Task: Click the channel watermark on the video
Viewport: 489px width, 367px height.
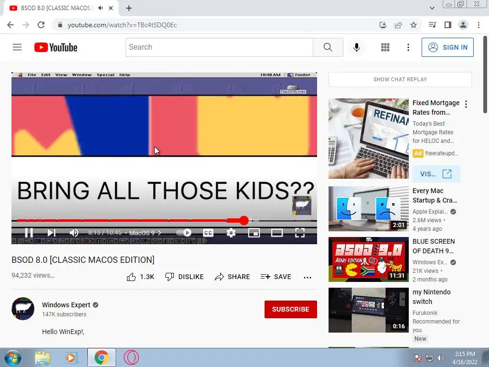Action: (x=302, y=205)
